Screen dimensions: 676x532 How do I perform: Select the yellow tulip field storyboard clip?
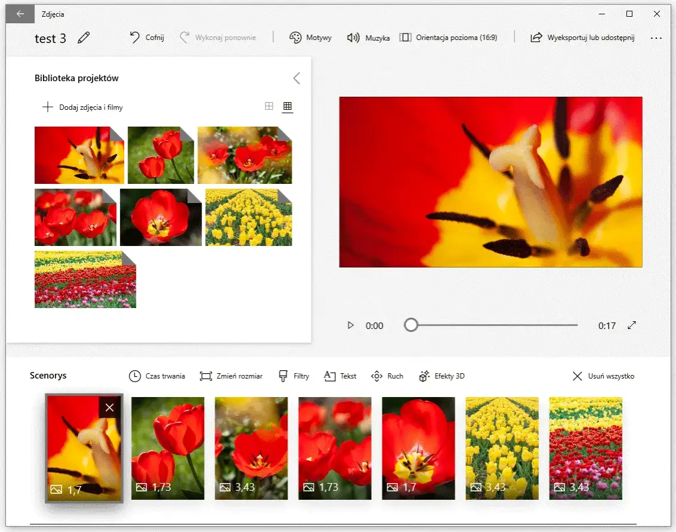502,448
